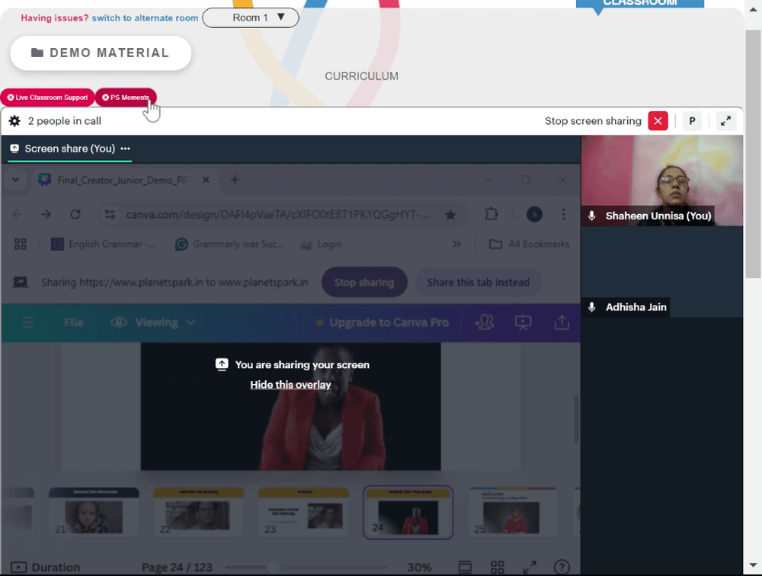Click the P button in call header

coord(692,121)
